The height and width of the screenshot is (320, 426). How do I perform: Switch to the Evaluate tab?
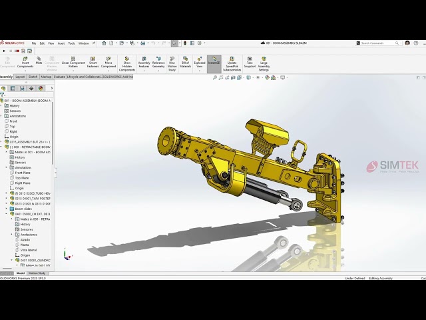click(59, 77)
